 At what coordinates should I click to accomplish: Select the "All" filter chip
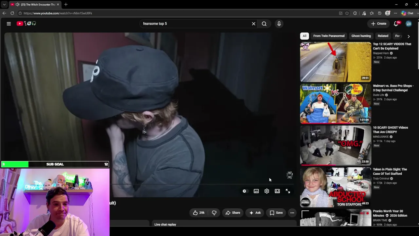click(x=304, y=36)
